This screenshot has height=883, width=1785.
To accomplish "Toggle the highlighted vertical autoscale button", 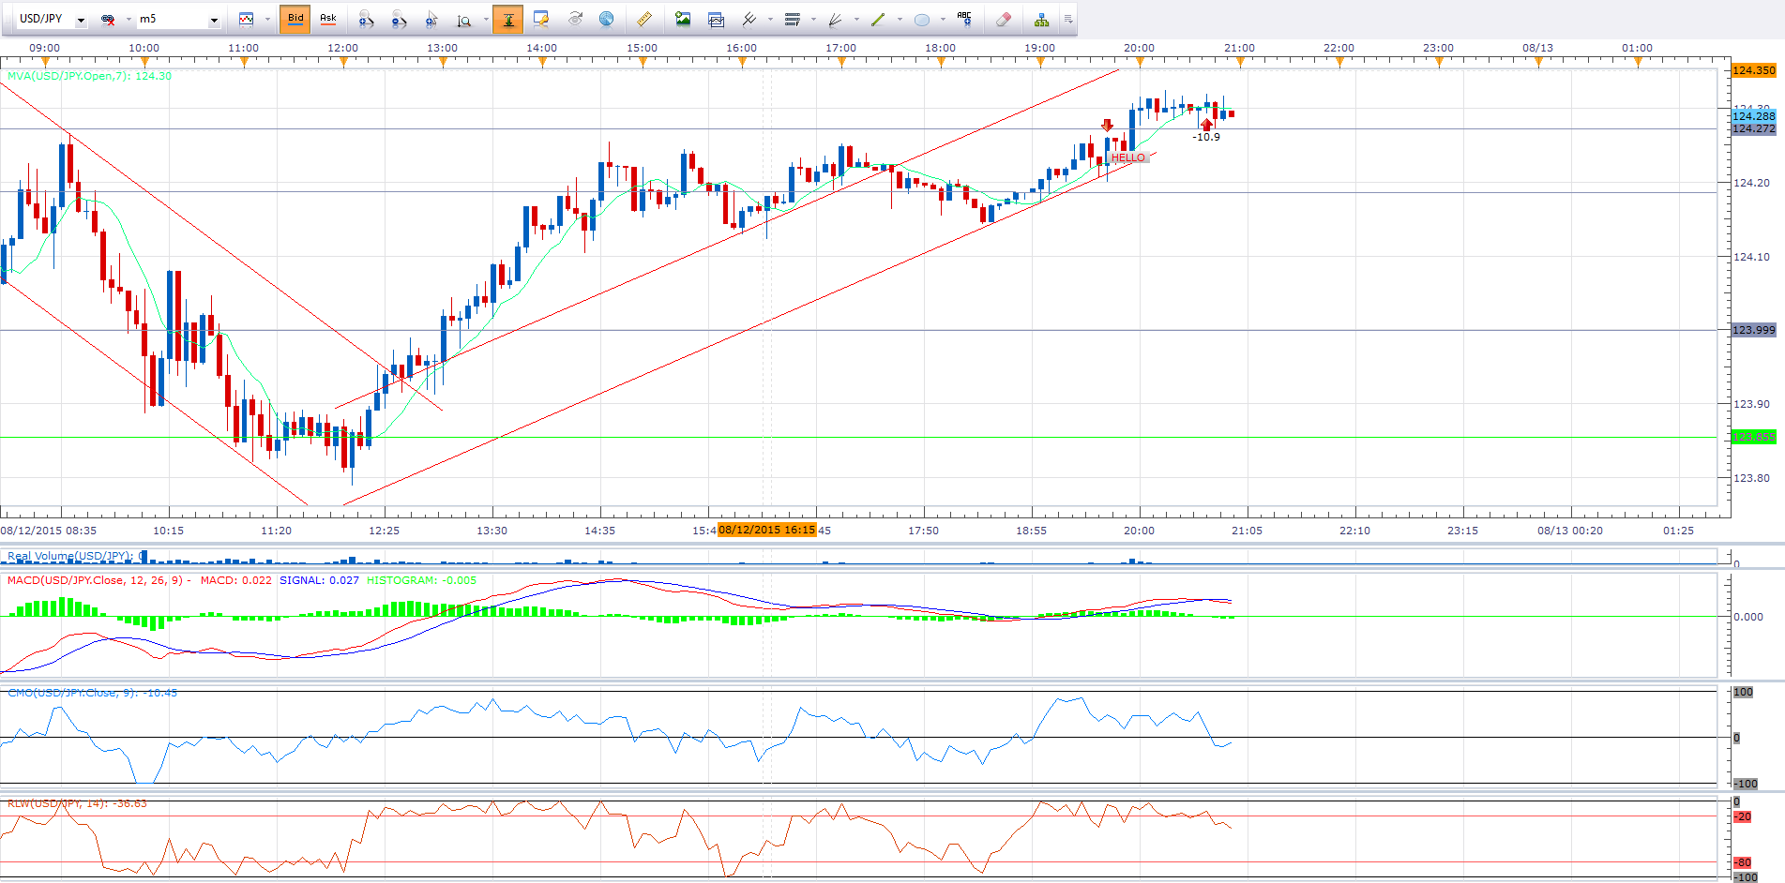I will click(507, 20).
